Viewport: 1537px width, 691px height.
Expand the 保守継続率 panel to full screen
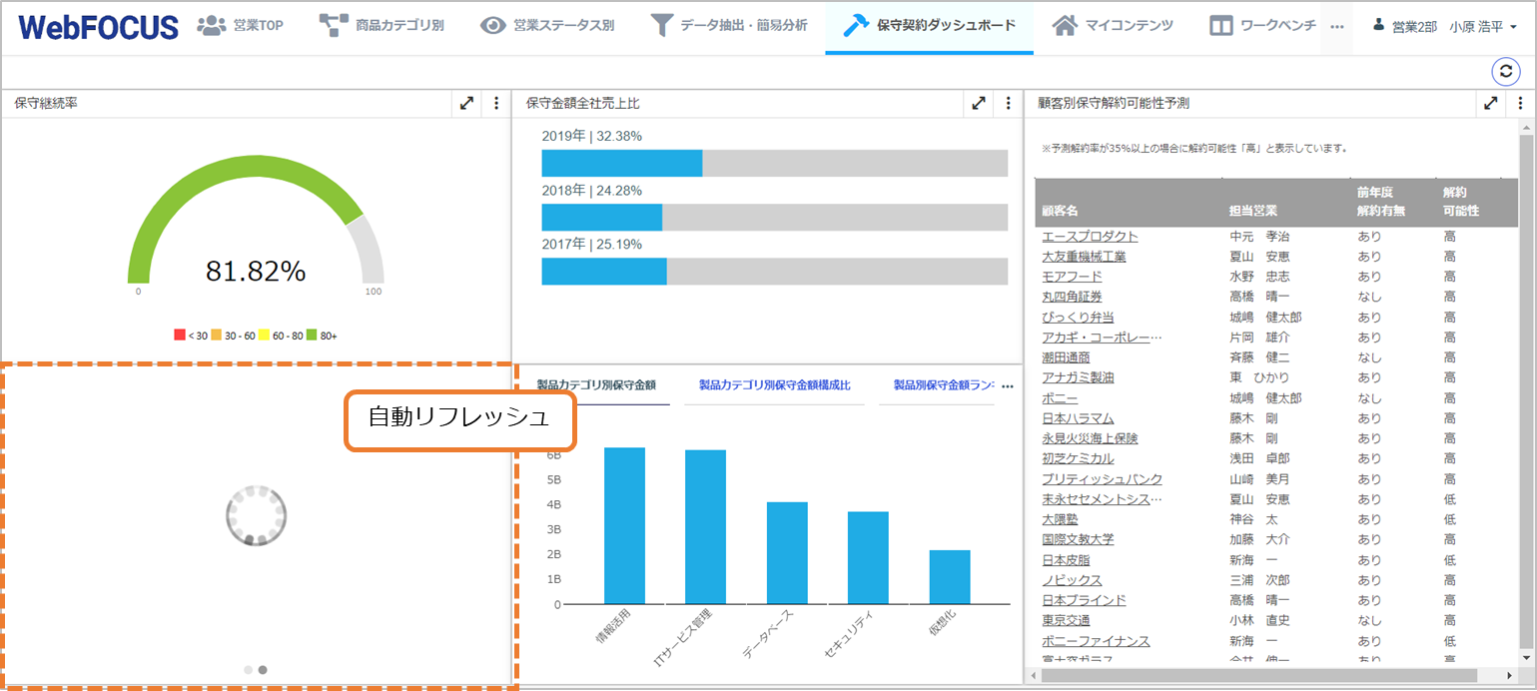(466, 102)
